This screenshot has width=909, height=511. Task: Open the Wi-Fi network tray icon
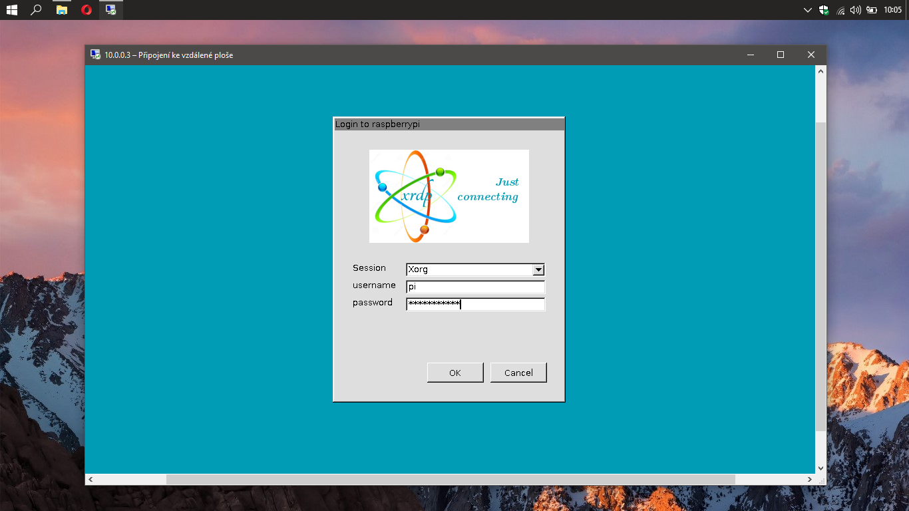[840, 10]
